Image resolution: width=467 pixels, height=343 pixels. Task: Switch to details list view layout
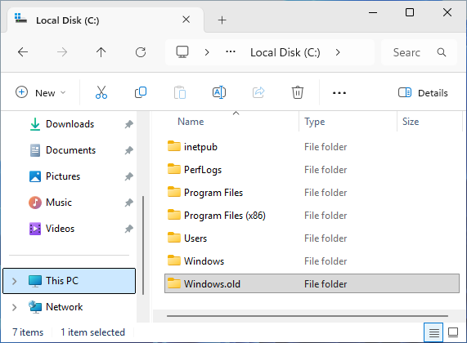coord(433,332)
